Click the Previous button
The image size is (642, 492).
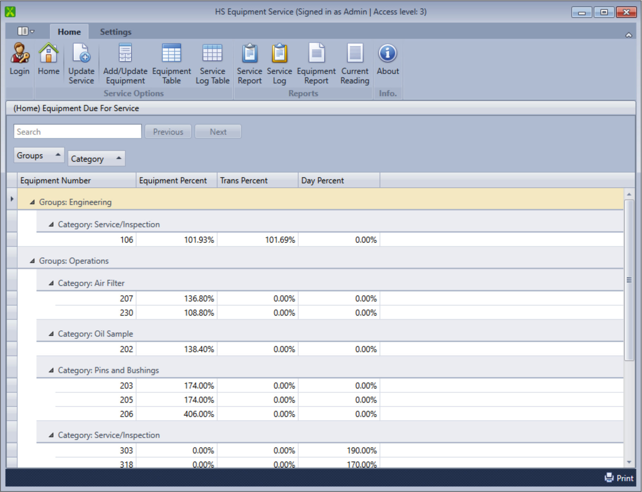[168, 131]
